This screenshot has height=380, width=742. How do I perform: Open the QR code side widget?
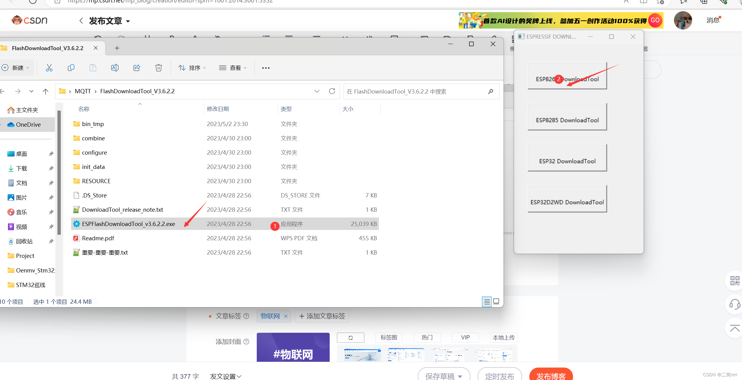click(x=735, y=281)
